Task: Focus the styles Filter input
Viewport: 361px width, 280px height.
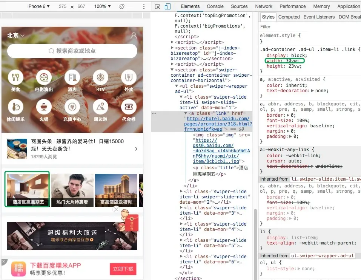Action: 310,27
